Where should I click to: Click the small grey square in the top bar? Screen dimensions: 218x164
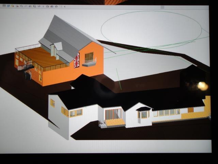coord(162,7)
